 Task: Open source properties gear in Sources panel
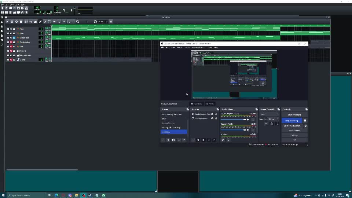[x=203, y=140]
